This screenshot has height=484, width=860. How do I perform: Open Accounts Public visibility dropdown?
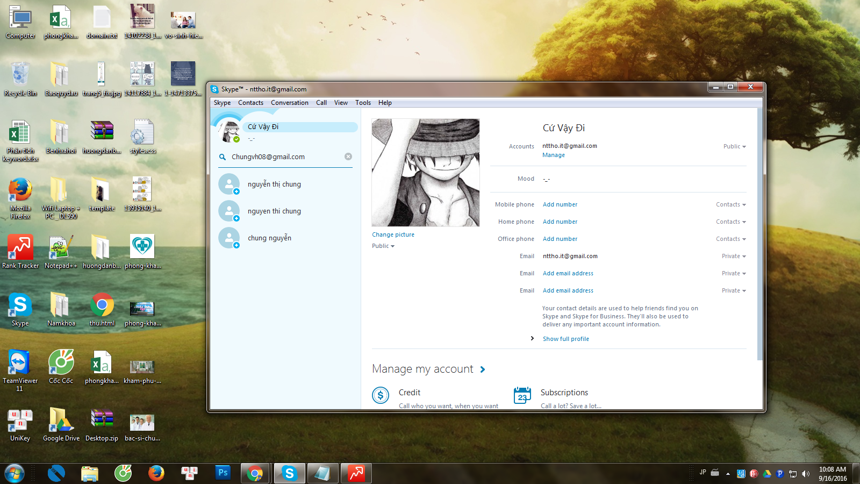pos(734,146)
